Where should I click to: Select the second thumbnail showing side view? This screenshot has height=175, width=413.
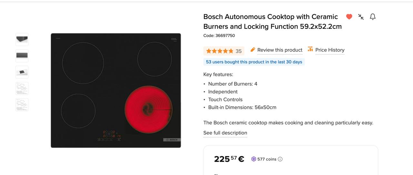point(22,56)
